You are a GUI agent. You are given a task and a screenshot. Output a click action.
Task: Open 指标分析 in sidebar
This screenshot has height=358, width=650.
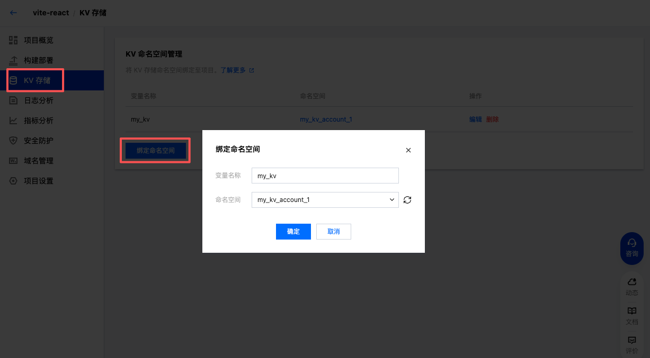39,121
